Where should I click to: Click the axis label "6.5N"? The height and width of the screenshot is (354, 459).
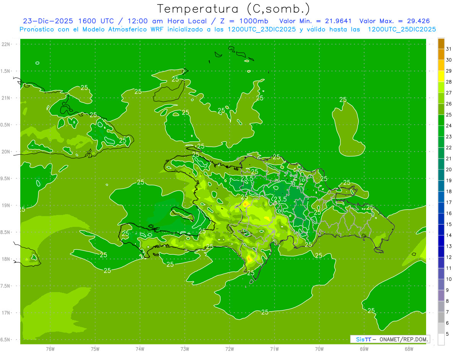click(x=6, y=339)
